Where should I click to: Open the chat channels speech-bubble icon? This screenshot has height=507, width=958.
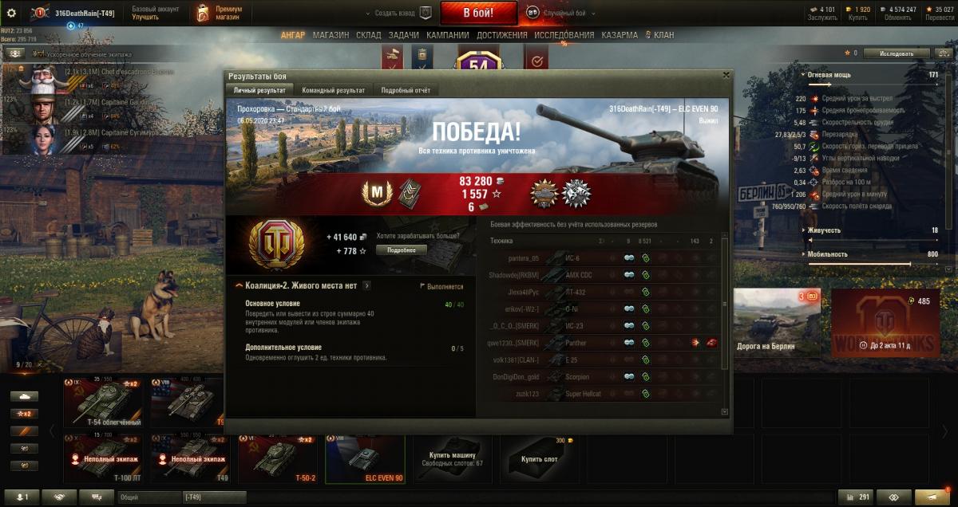[x=97, y=497]
